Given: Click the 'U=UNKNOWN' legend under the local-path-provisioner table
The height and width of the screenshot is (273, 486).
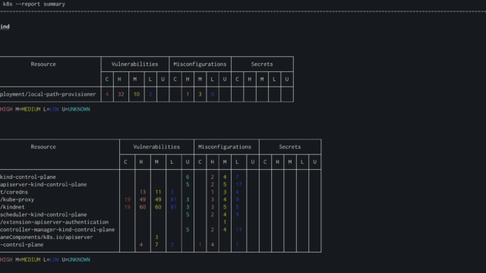Looking at the screenshot, I should point(76,109).
